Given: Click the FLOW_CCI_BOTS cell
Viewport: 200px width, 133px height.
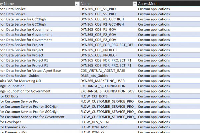Looking at the screenshot, I should [108, 96].
